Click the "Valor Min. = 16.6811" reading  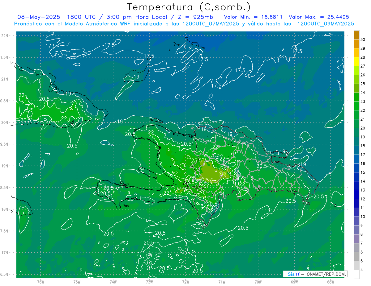click(253, 17)
